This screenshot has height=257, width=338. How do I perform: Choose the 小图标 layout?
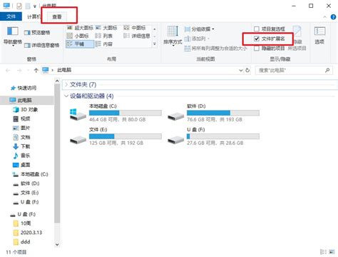[78, 36]
